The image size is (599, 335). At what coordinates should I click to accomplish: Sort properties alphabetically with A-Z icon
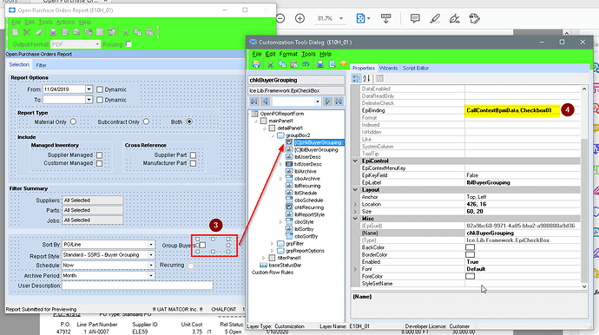[x=366, y=78]
